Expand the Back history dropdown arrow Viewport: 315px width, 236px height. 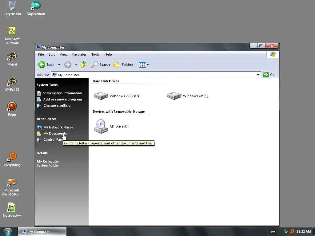click(x=59, y=65)
